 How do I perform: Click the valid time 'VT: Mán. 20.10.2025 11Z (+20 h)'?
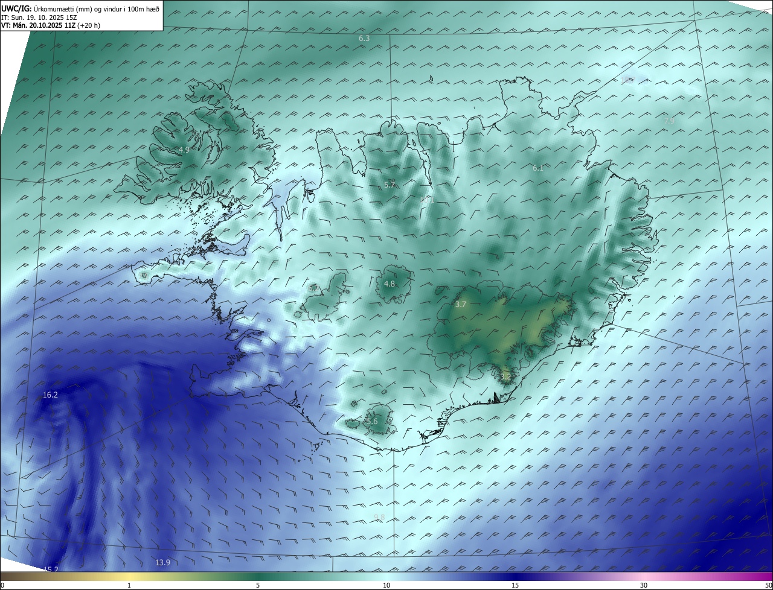click(x=51, y=26)
